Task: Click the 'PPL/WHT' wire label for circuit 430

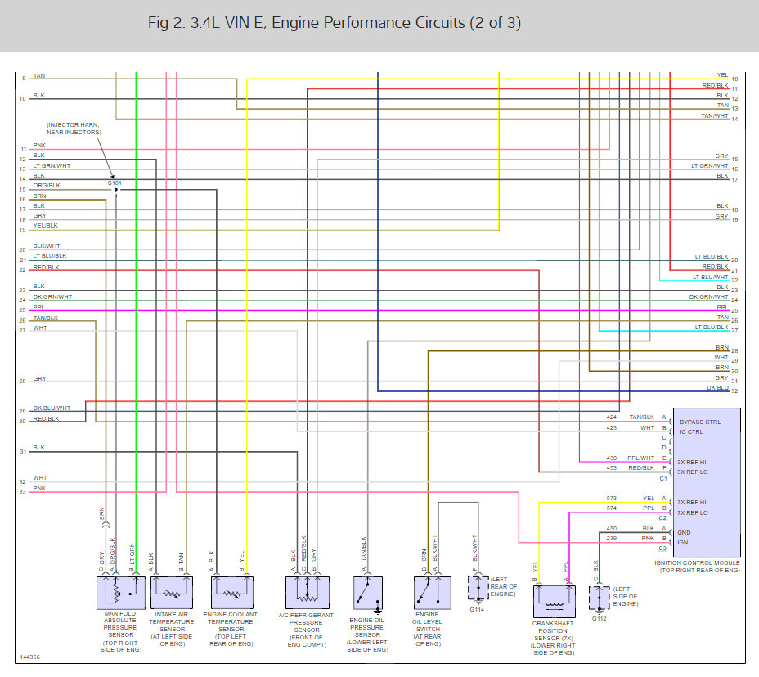Action: pos(640,458)
